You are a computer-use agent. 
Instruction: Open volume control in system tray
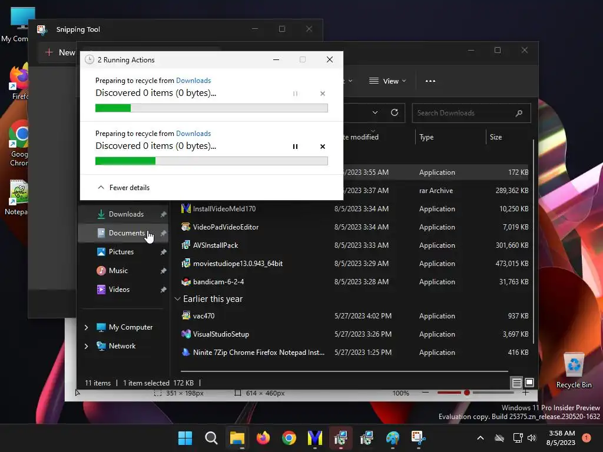point(532,438)
